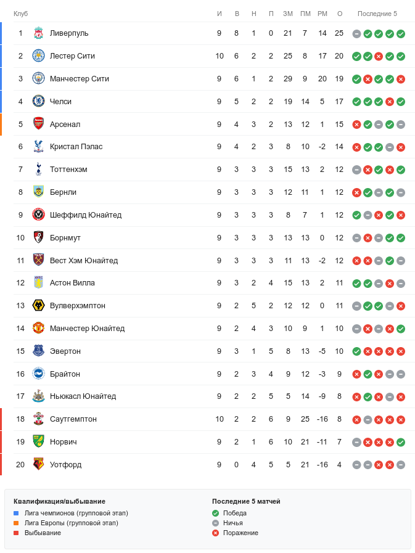Image resolution: width=415 pixels, height=553 pixels.
Task: Click the Manchester United crest
Action: click(38, 329)
